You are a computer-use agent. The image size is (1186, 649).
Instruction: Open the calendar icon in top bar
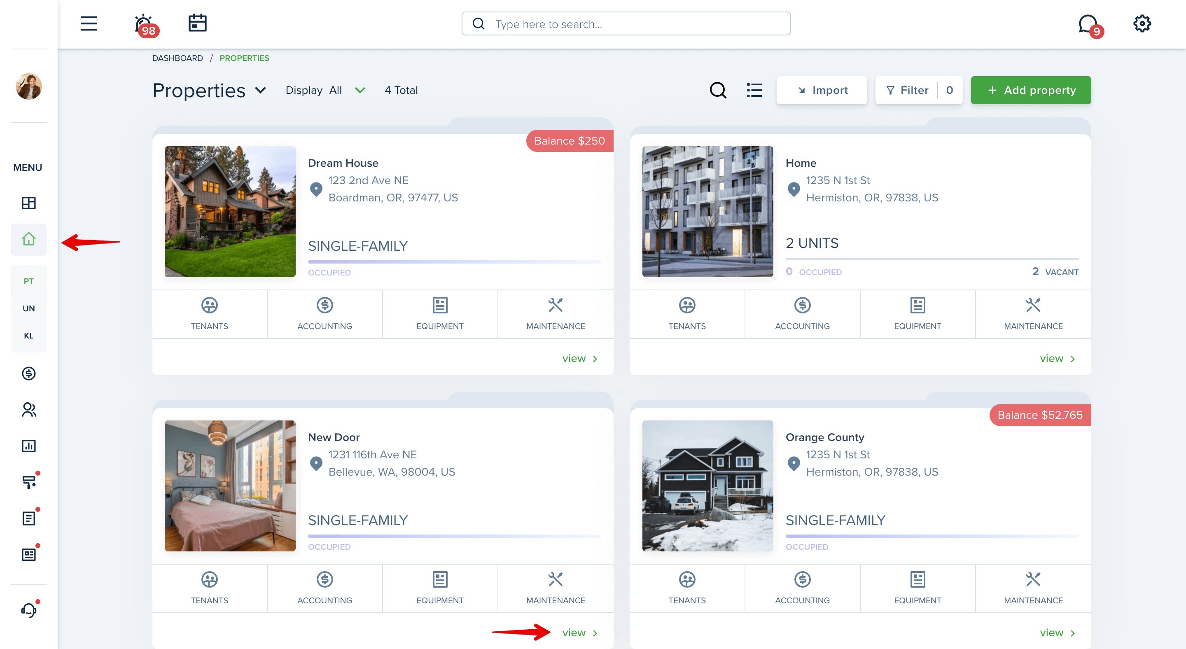tap(198, 23)
